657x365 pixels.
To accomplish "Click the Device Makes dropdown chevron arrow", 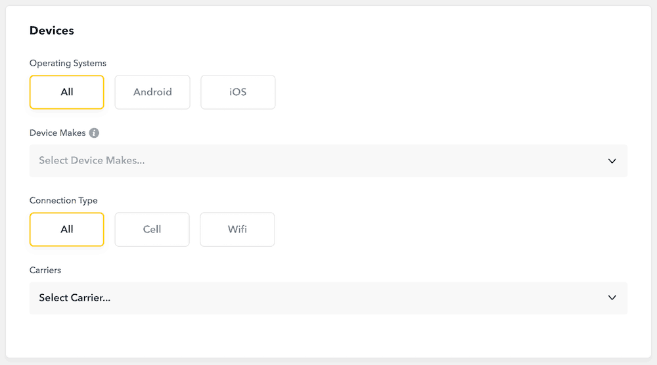I will click(612, 161).
